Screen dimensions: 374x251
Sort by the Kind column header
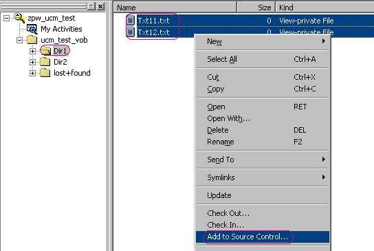325,8
